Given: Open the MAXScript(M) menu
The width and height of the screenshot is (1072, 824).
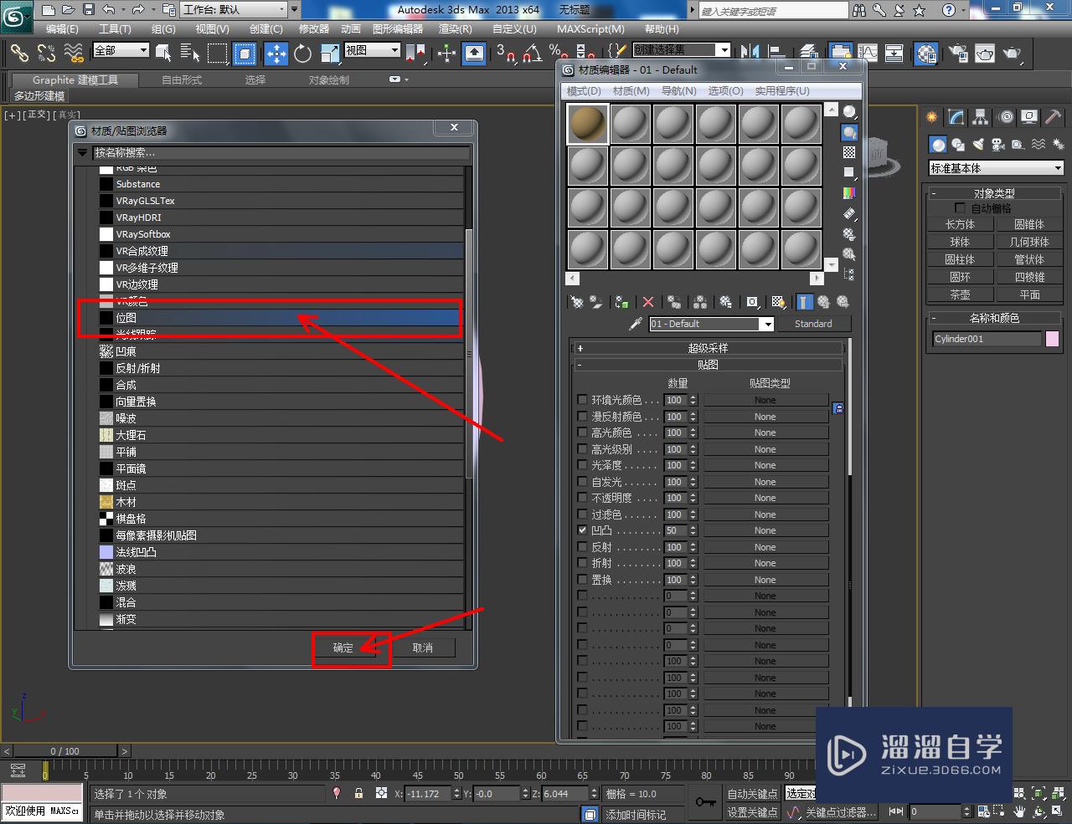Looking at the screenshot, I should [590, 28].
